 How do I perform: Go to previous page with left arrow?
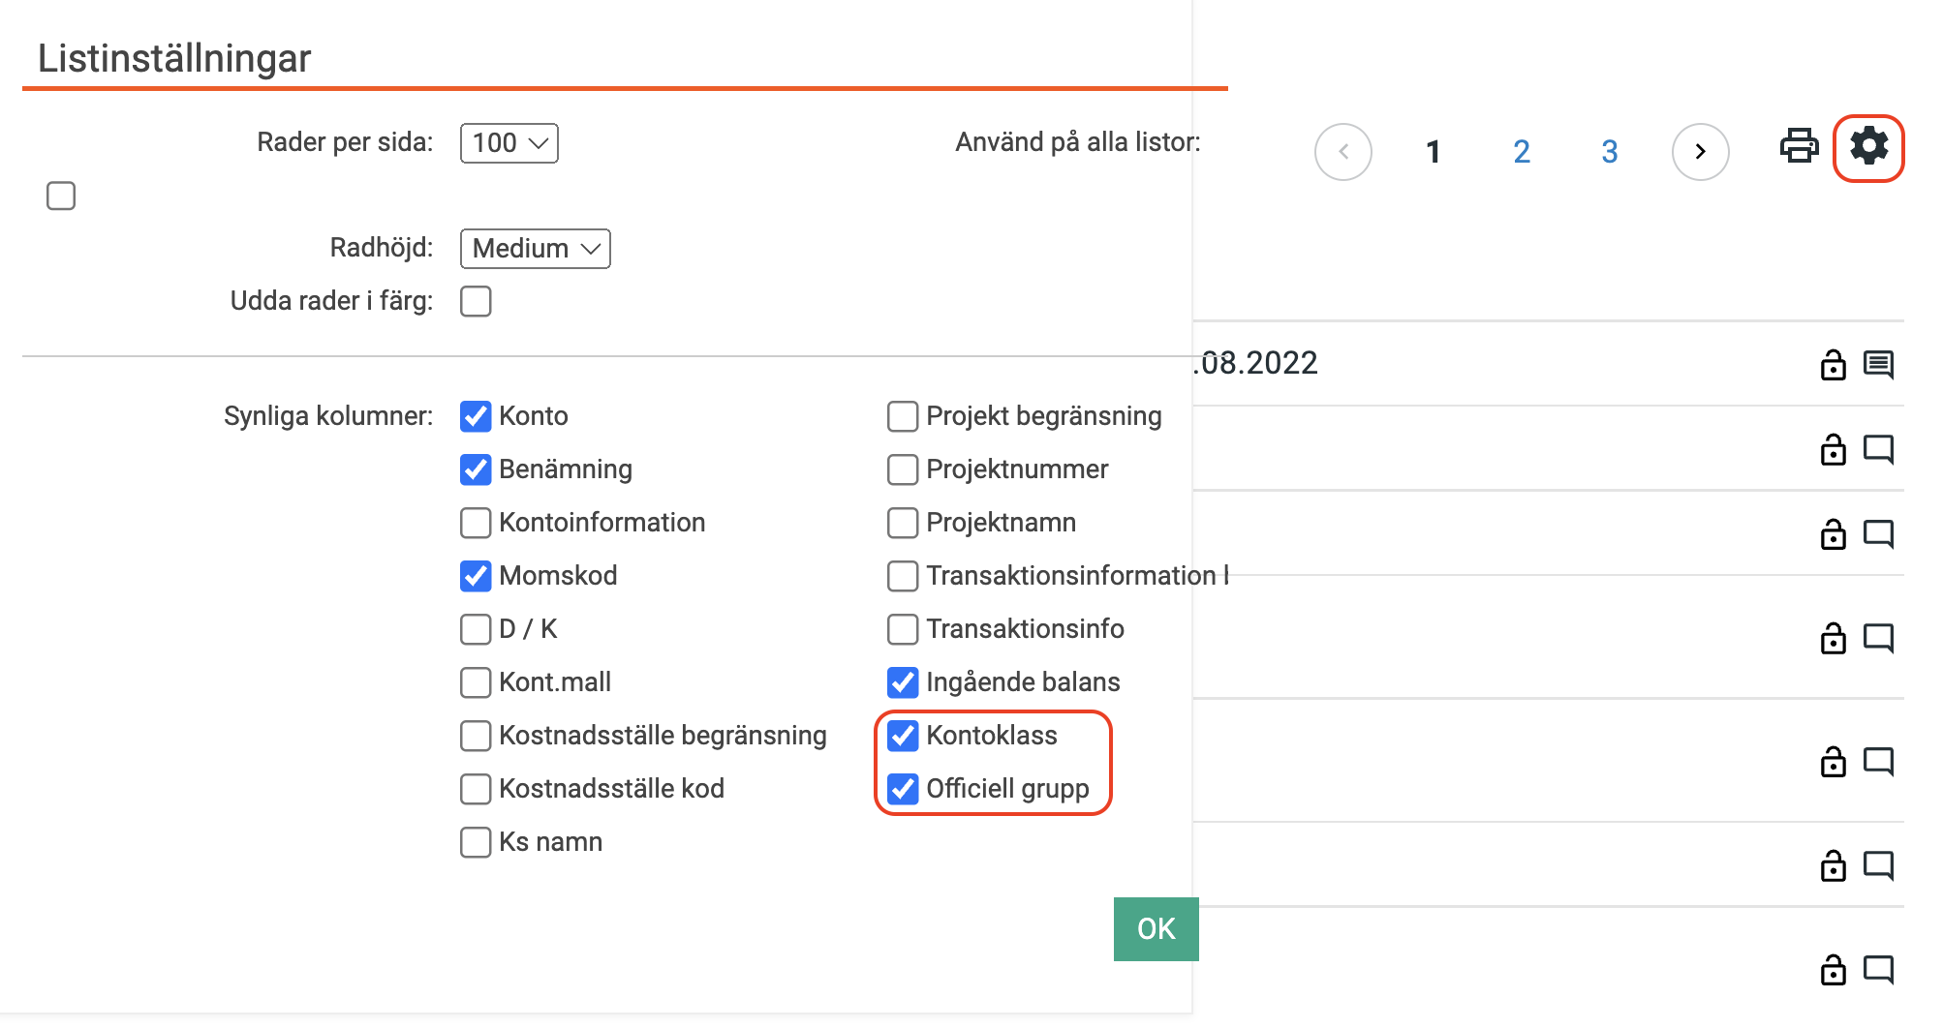pos(1343,151)
